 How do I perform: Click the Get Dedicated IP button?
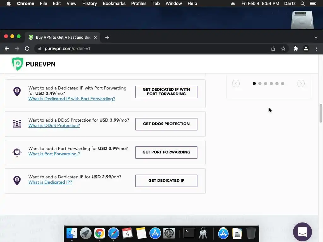pos(166,181)
